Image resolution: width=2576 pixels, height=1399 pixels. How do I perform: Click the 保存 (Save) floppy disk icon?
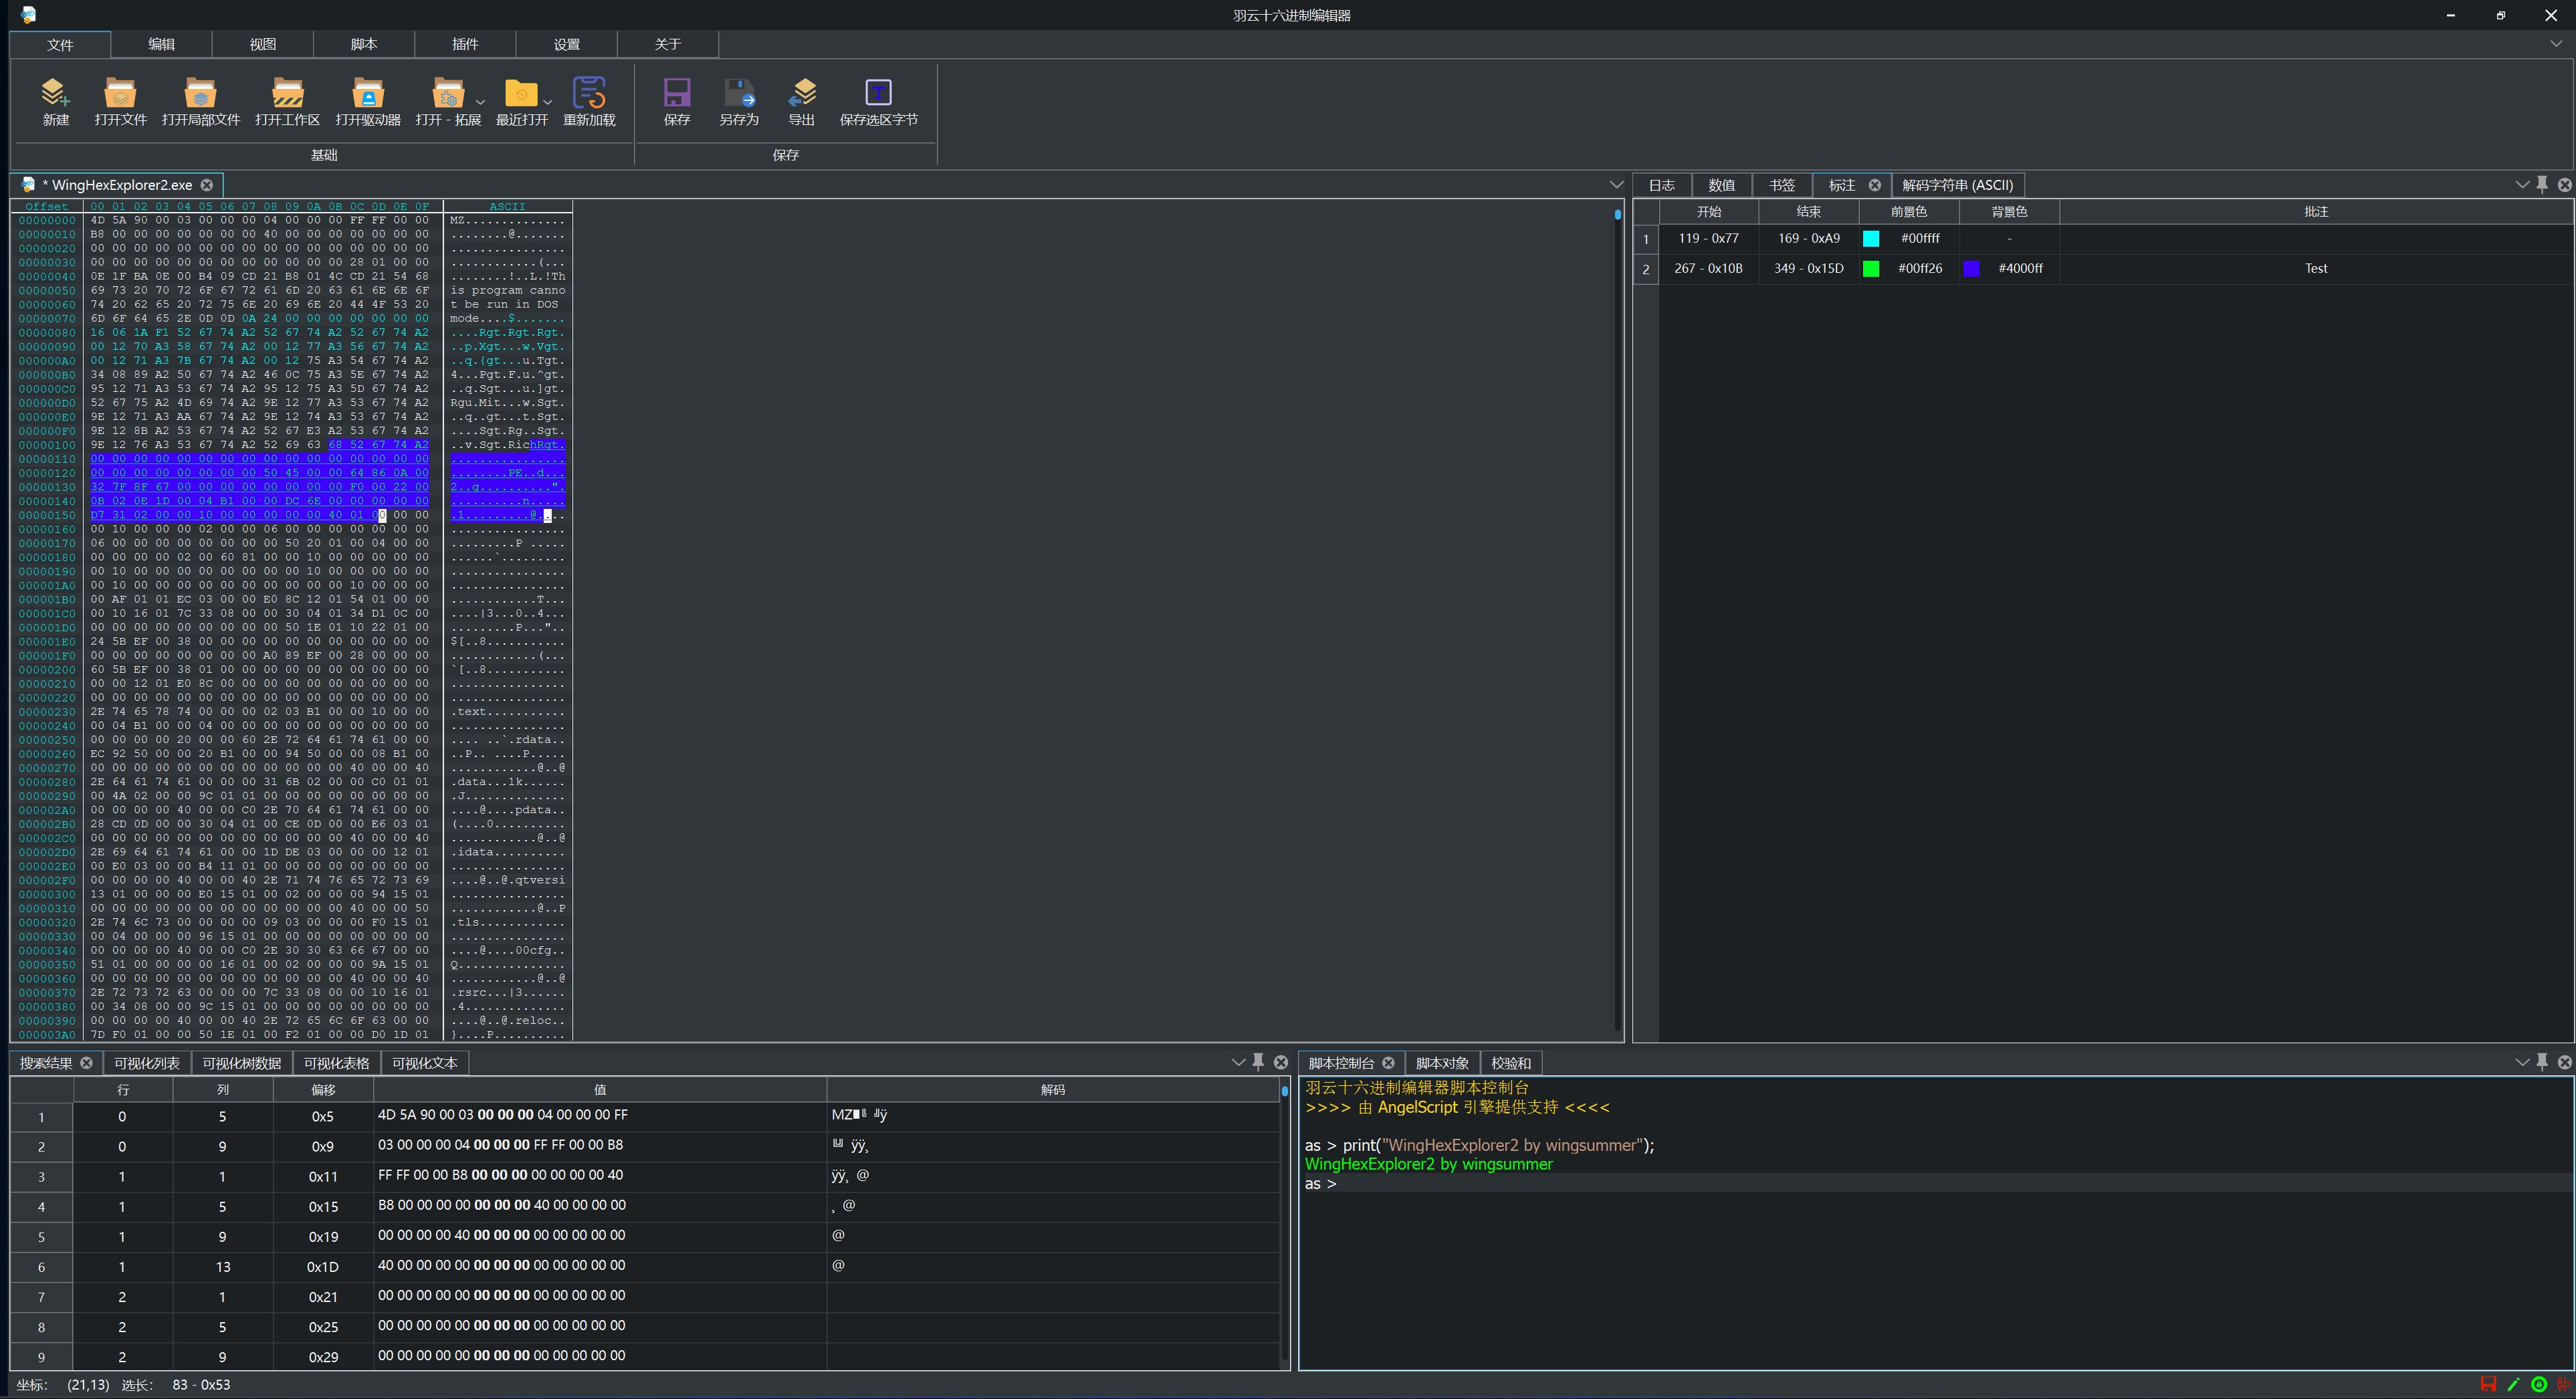(677, 93)
